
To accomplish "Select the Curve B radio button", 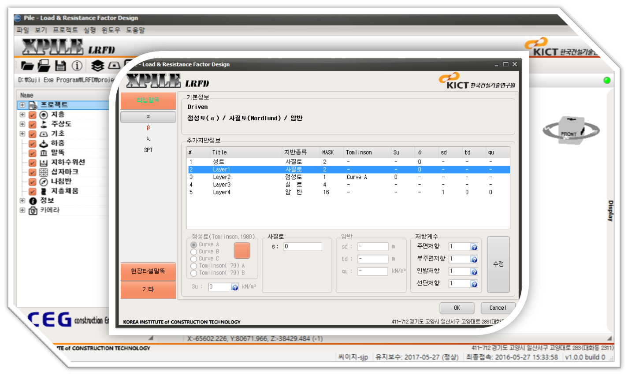I will [x=193, y=252].
